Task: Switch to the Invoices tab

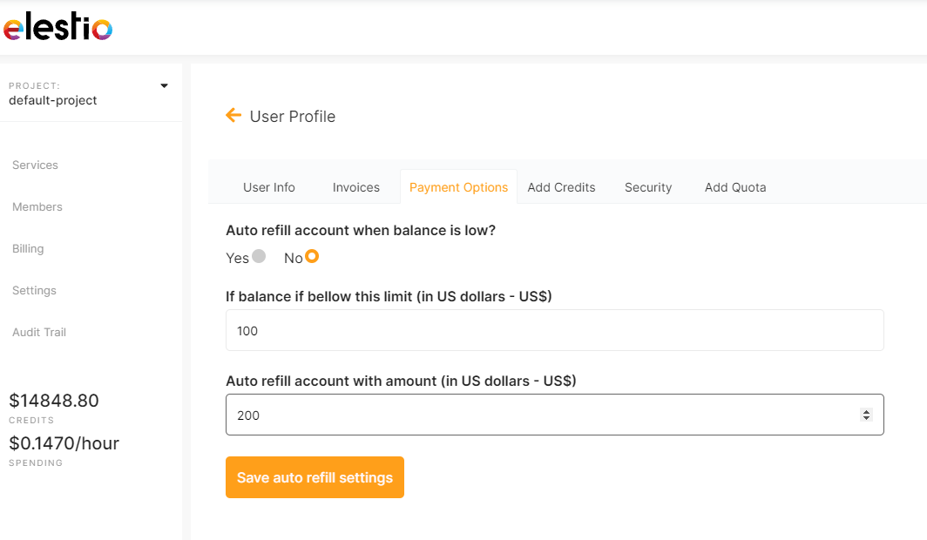Action: (x=355, y=187)
